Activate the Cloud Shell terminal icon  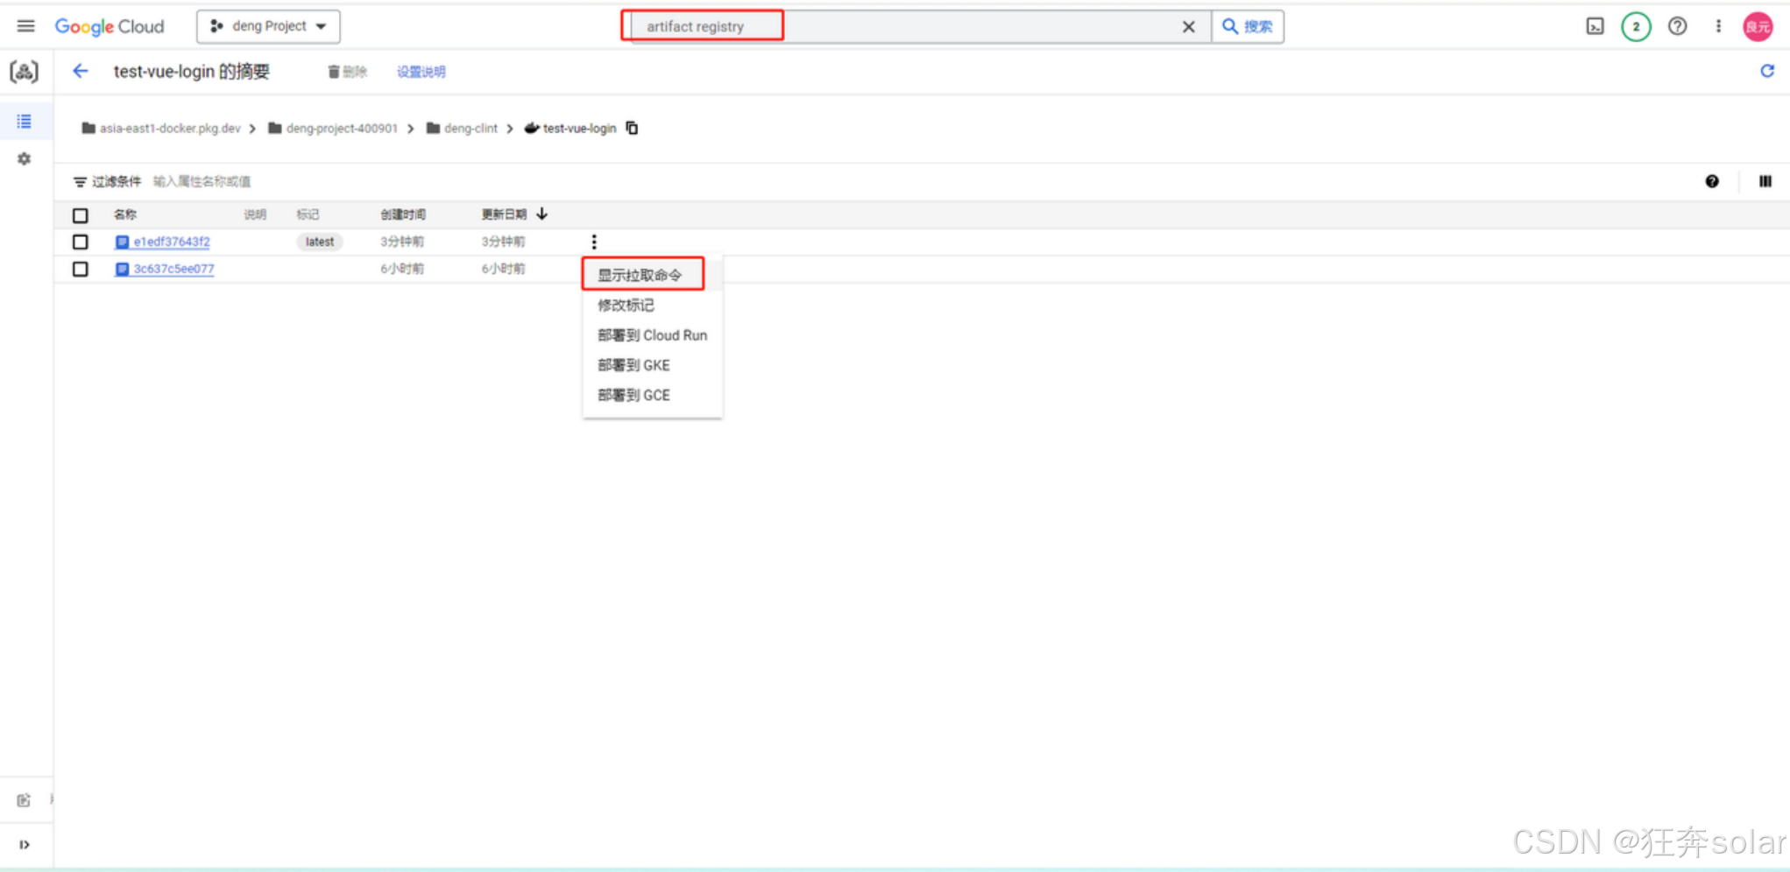click(x=1595, y=26)
